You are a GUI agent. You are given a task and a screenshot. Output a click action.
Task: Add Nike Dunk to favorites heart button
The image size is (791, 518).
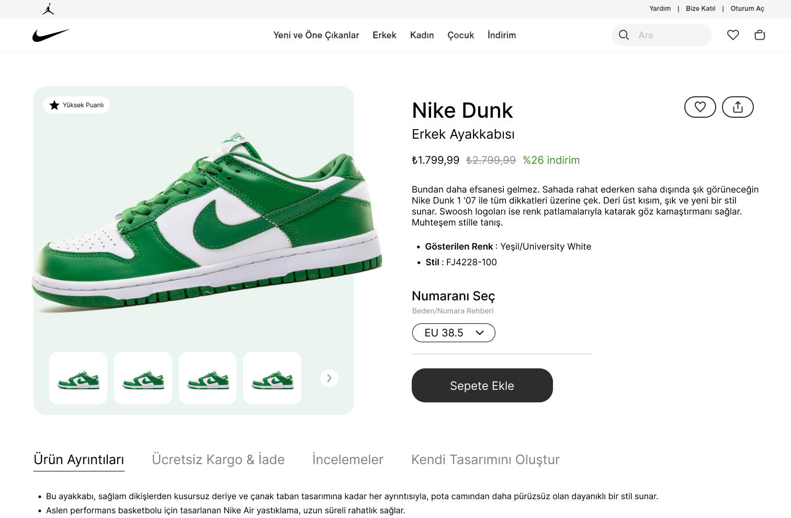700,107
